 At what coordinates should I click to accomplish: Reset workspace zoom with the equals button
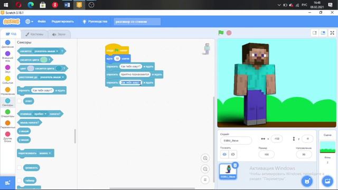pos(205,179)
